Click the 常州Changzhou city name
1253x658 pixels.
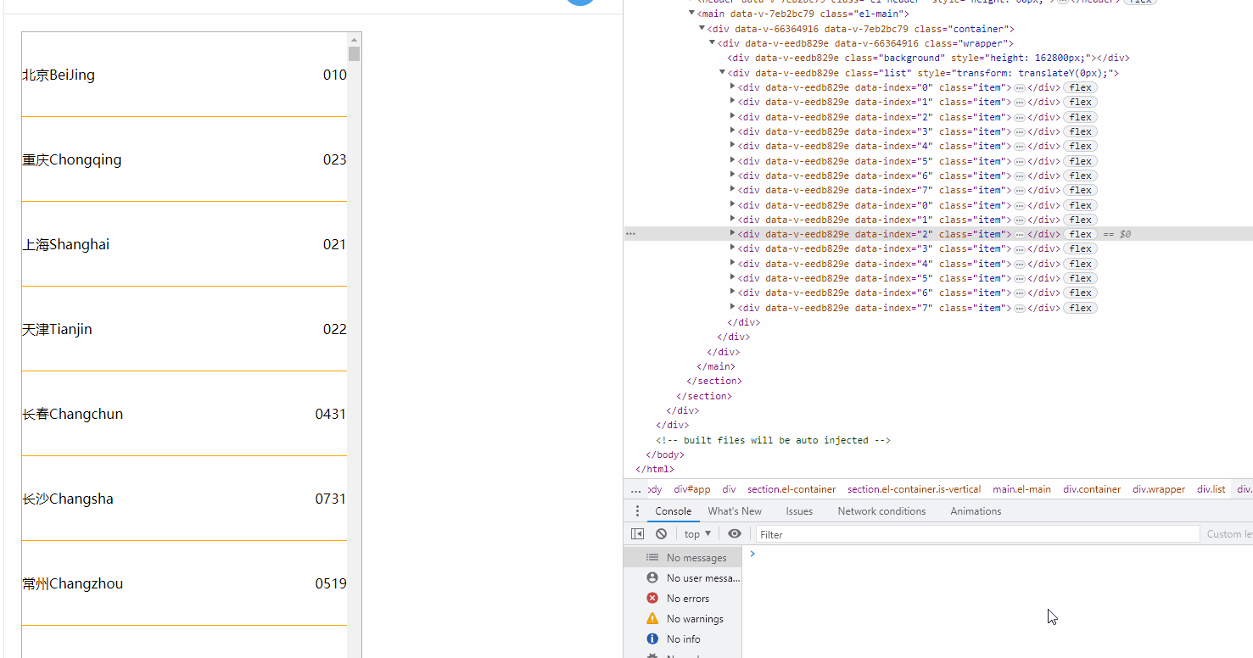[73, 583]
